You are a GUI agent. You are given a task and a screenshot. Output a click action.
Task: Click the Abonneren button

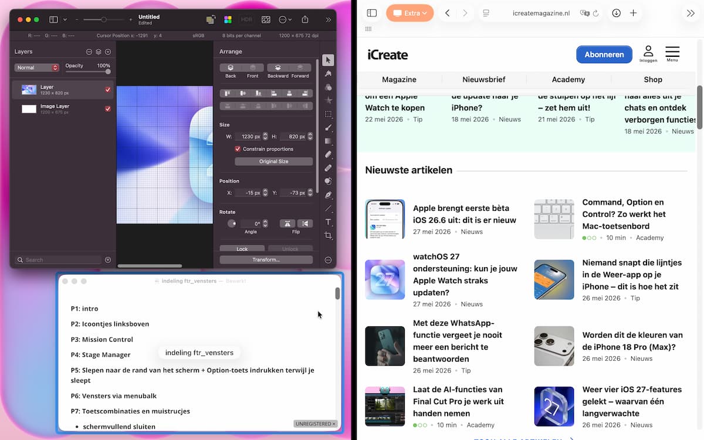coord(604,54)
